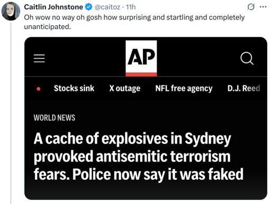
Task: Select the Stocks sink topic
Action: 74,88
